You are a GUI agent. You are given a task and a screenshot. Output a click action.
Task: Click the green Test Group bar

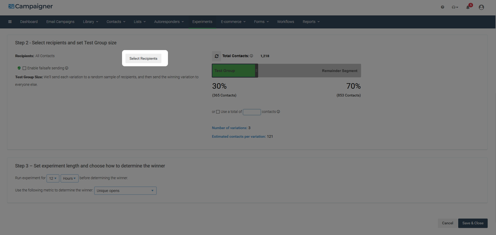tap(234, 71)
